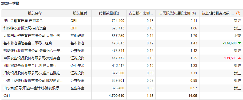243x100 pixels.
Task: Sort by 持股数量(股) column header
Action: click(109, 13)
